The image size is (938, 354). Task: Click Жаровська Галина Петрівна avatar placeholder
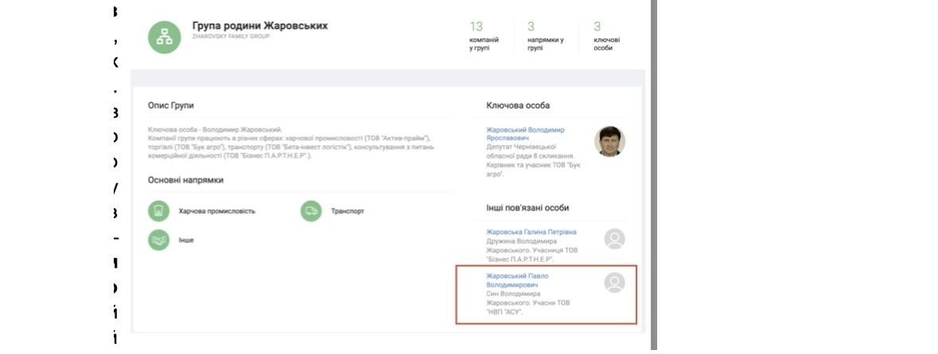614,239
